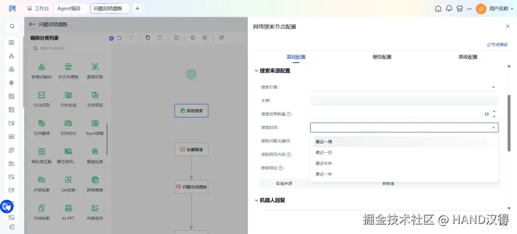
Task: Open the 用户名称 account dropdown
Action: pos(501,9)
